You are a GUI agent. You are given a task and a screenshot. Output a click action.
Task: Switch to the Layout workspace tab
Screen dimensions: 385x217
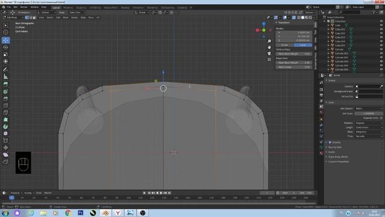pyautogui.click(x=56, y=8)
